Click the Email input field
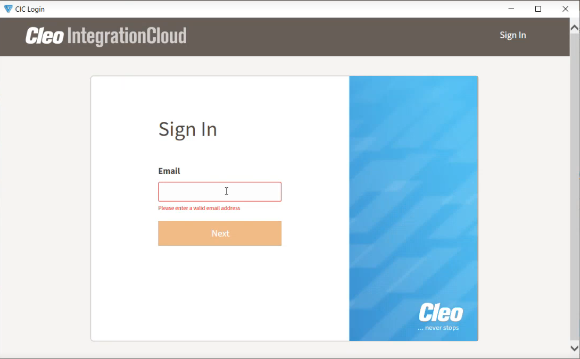 point(220,191)
